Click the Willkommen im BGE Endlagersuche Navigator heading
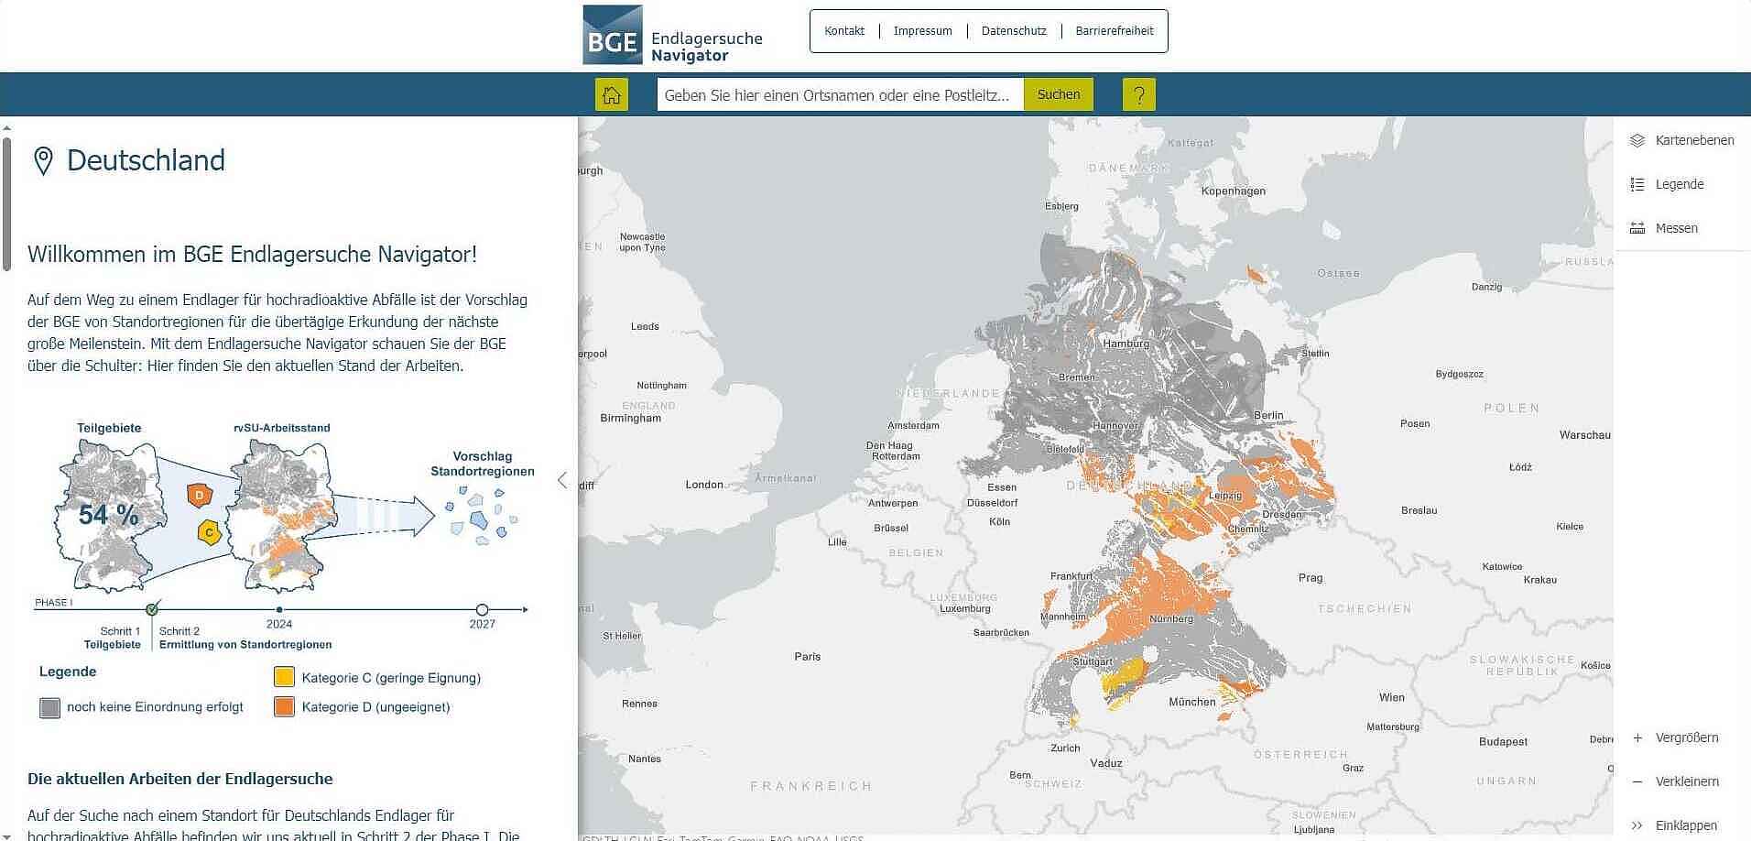This screenshot has width=1751, height=841. [252, 255]
